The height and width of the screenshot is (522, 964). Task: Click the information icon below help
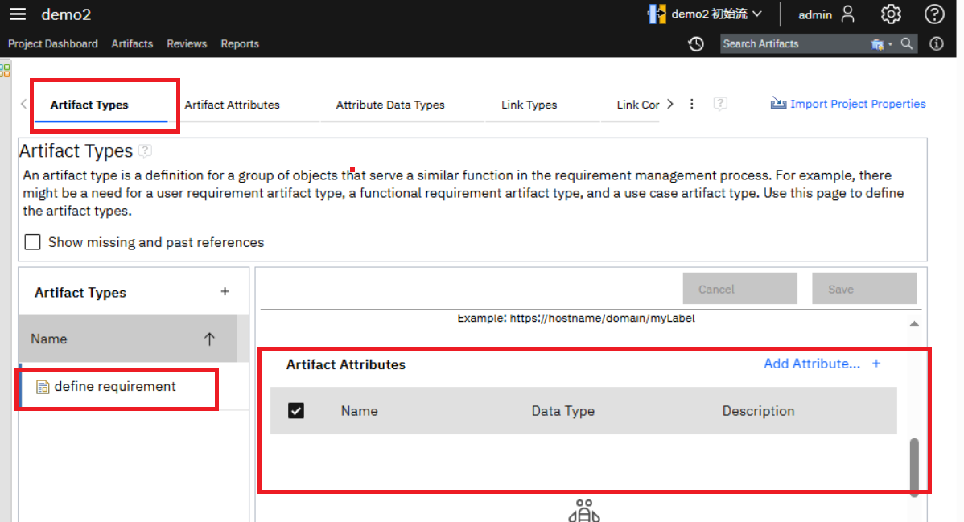(x=936, y=44)
